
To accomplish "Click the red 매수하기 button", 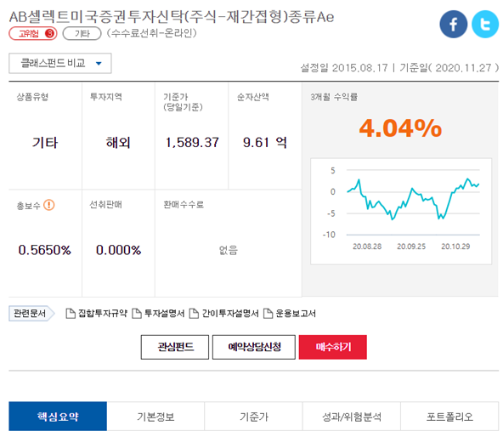I will pyautogui.click(x=333, y=347).
